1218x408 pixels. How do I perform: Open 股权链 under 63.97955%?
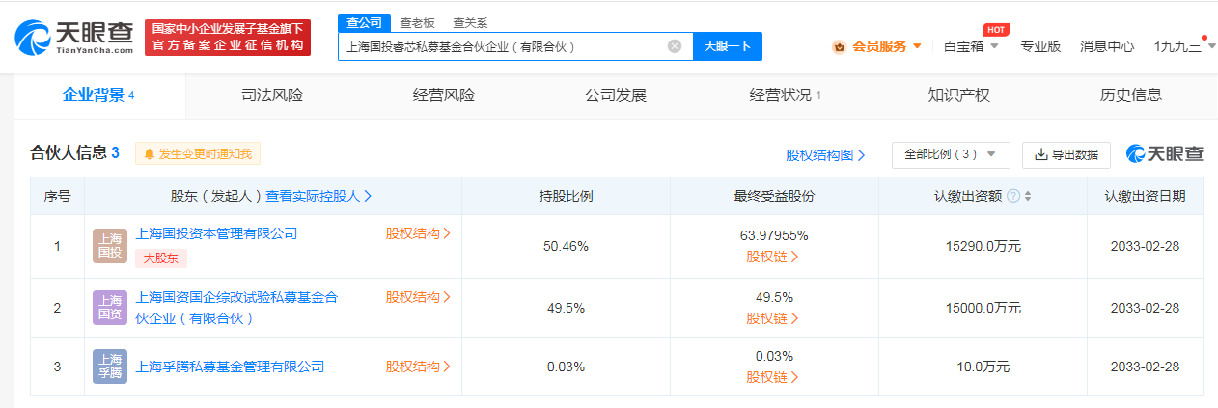coord(773,257)
